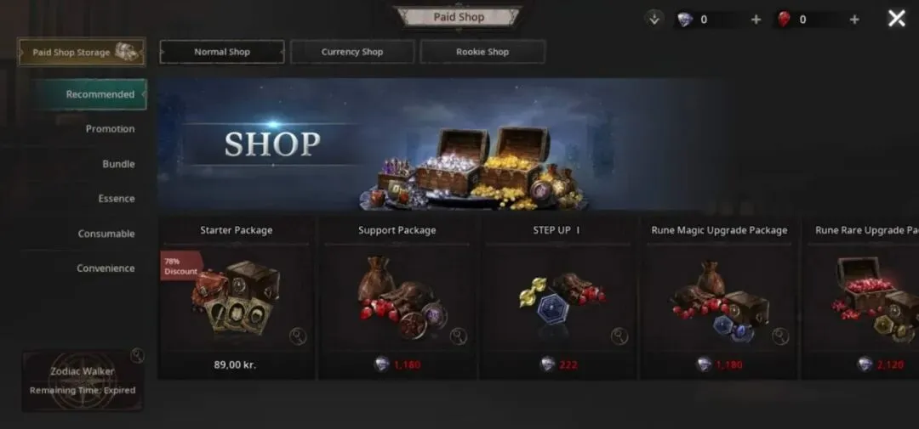Choose the Promotion category
This screenshot has width=919, height=429.
tap(110, 129)
